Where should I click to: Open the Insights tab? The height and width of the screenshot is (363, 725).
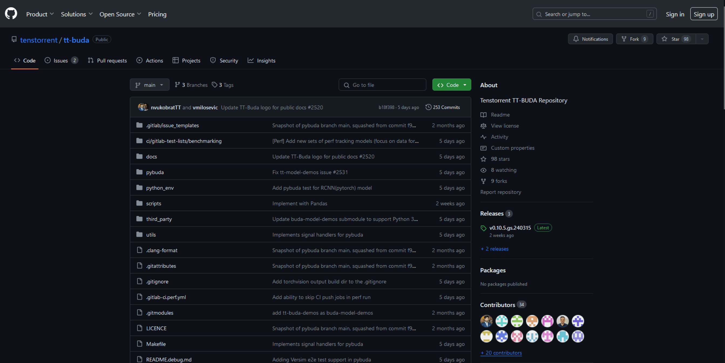[262, 60]
